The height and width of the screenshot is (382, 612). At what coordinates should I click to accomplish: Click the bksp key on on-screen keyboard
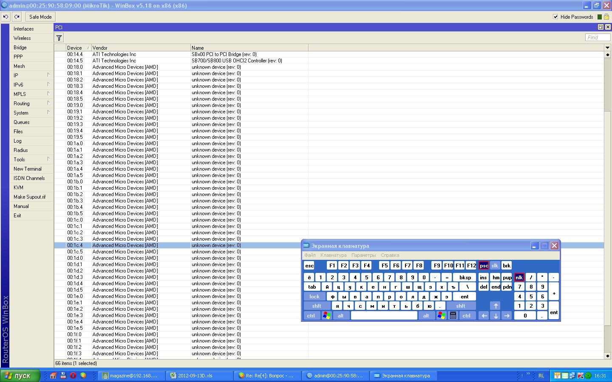click(465, 277)
